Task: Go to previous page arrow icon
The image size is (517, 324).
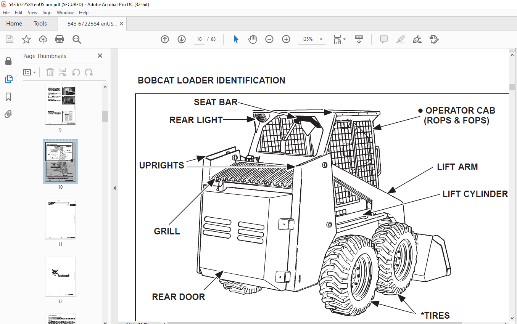Action: [165, 39]
